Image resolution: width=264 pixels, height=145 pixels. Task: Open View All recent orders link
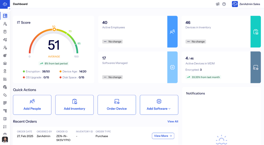(173, 121)
